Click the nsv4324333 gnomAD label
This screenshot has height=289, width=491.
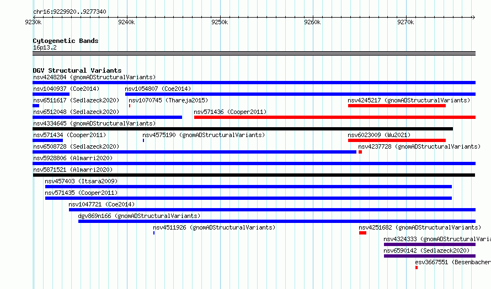click(437, 239)
